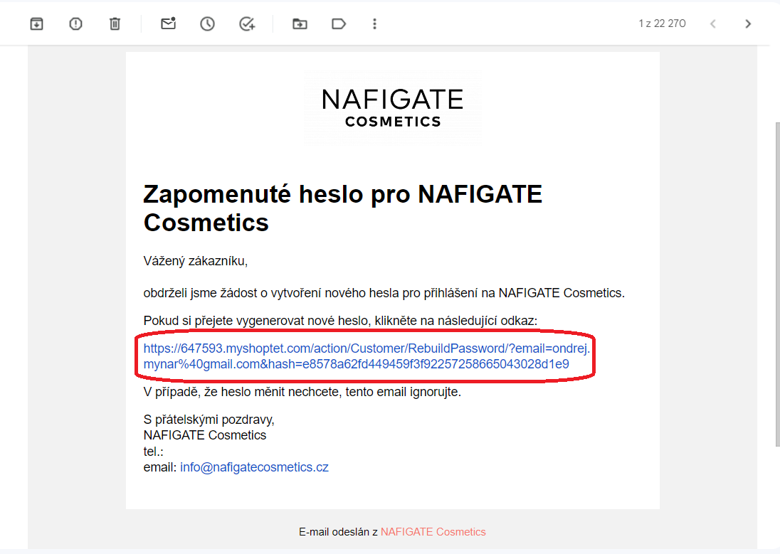Open the password reset myshoptet link
780x554 pixels.
pos(367,356)
